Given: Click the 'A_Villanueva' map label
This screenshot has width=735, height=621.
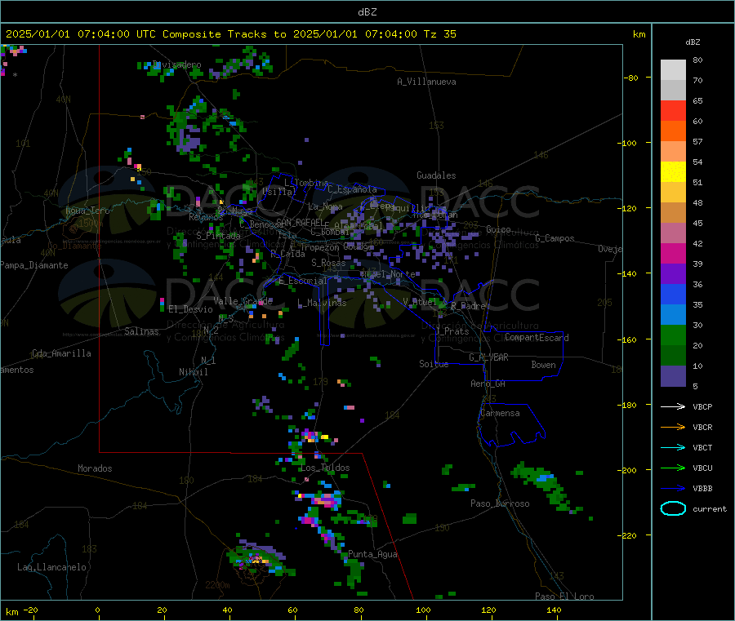Looking at the screenshot, I should tap(426, 82).
